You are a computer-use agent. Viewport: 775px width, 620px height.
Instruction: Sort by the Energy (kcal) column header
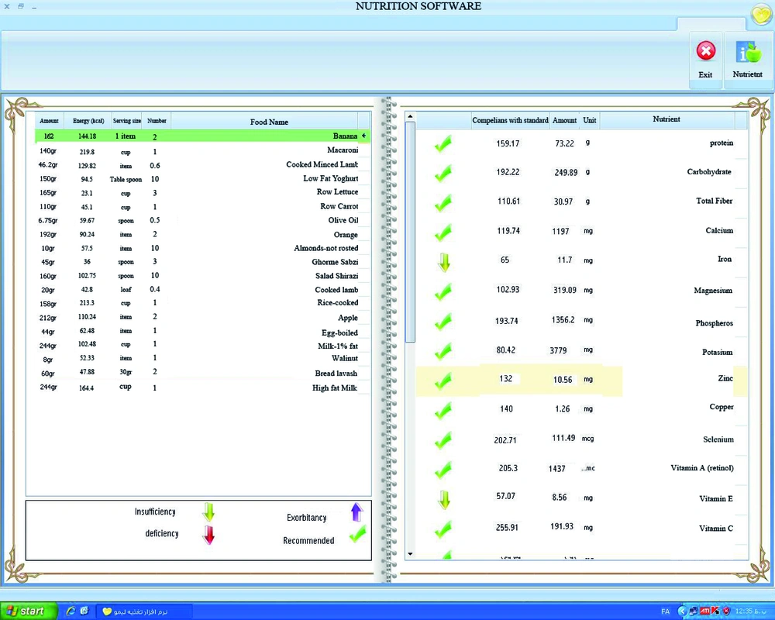pos(88,121)
